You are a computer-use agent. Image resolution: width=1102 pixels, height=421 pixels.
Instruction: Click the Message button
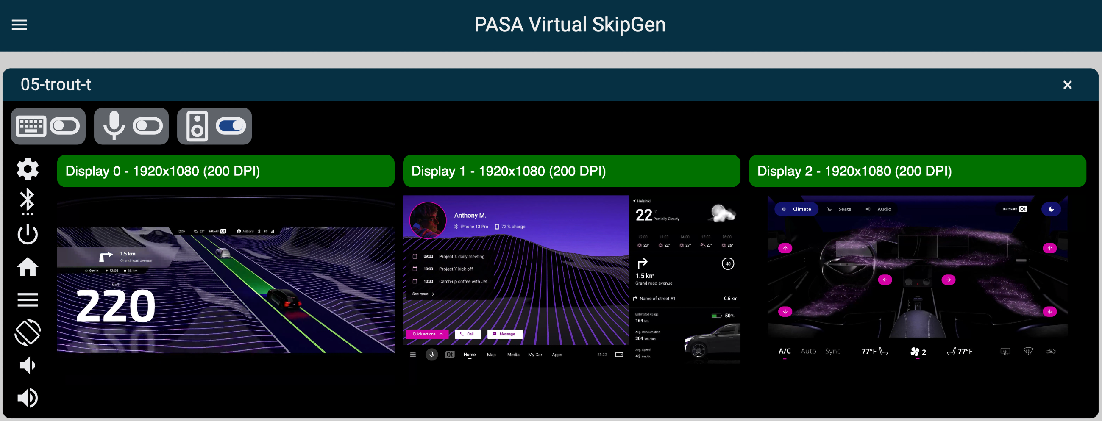click(504, 334)
